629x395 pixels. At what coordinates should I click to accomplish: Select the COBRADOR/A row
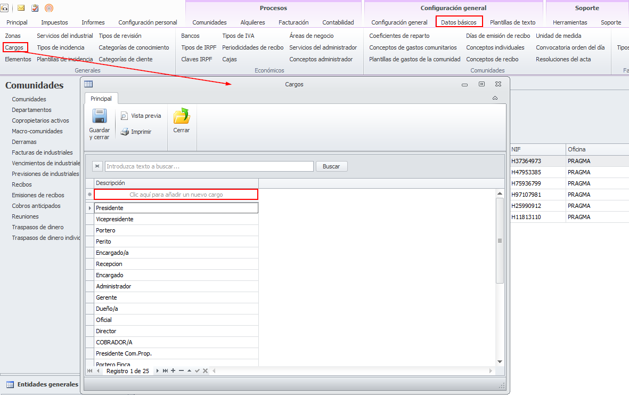coord(176,342)
